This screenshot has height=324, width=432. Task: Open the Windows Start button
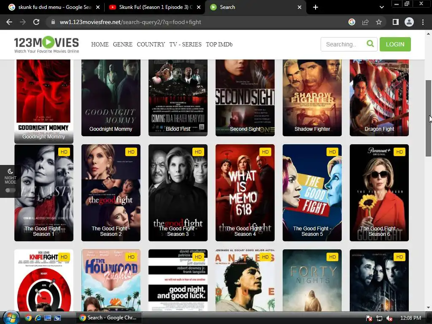pyautogui.click(x=10, y=318)
